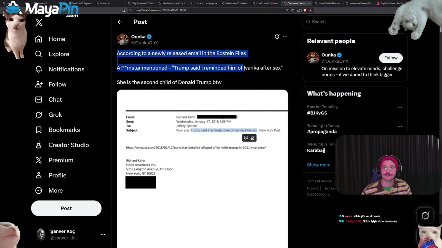
Task: Click the nypost.com URL text in the email image
Action: [x=196, y=147]
